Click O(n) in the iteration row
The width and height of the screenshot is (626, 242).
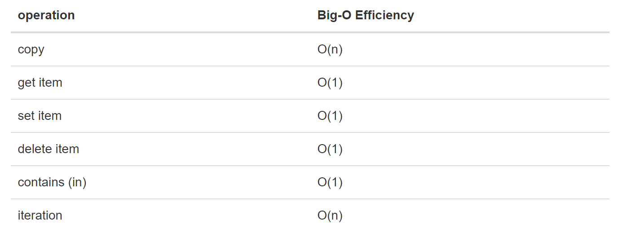coord(330,216)
